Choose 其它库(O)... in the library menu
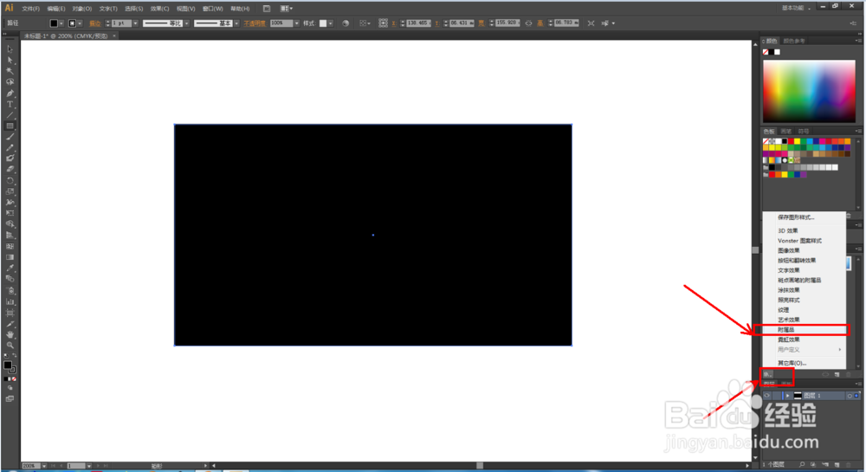This screenshot has height=472, width=866. (805, 363)
